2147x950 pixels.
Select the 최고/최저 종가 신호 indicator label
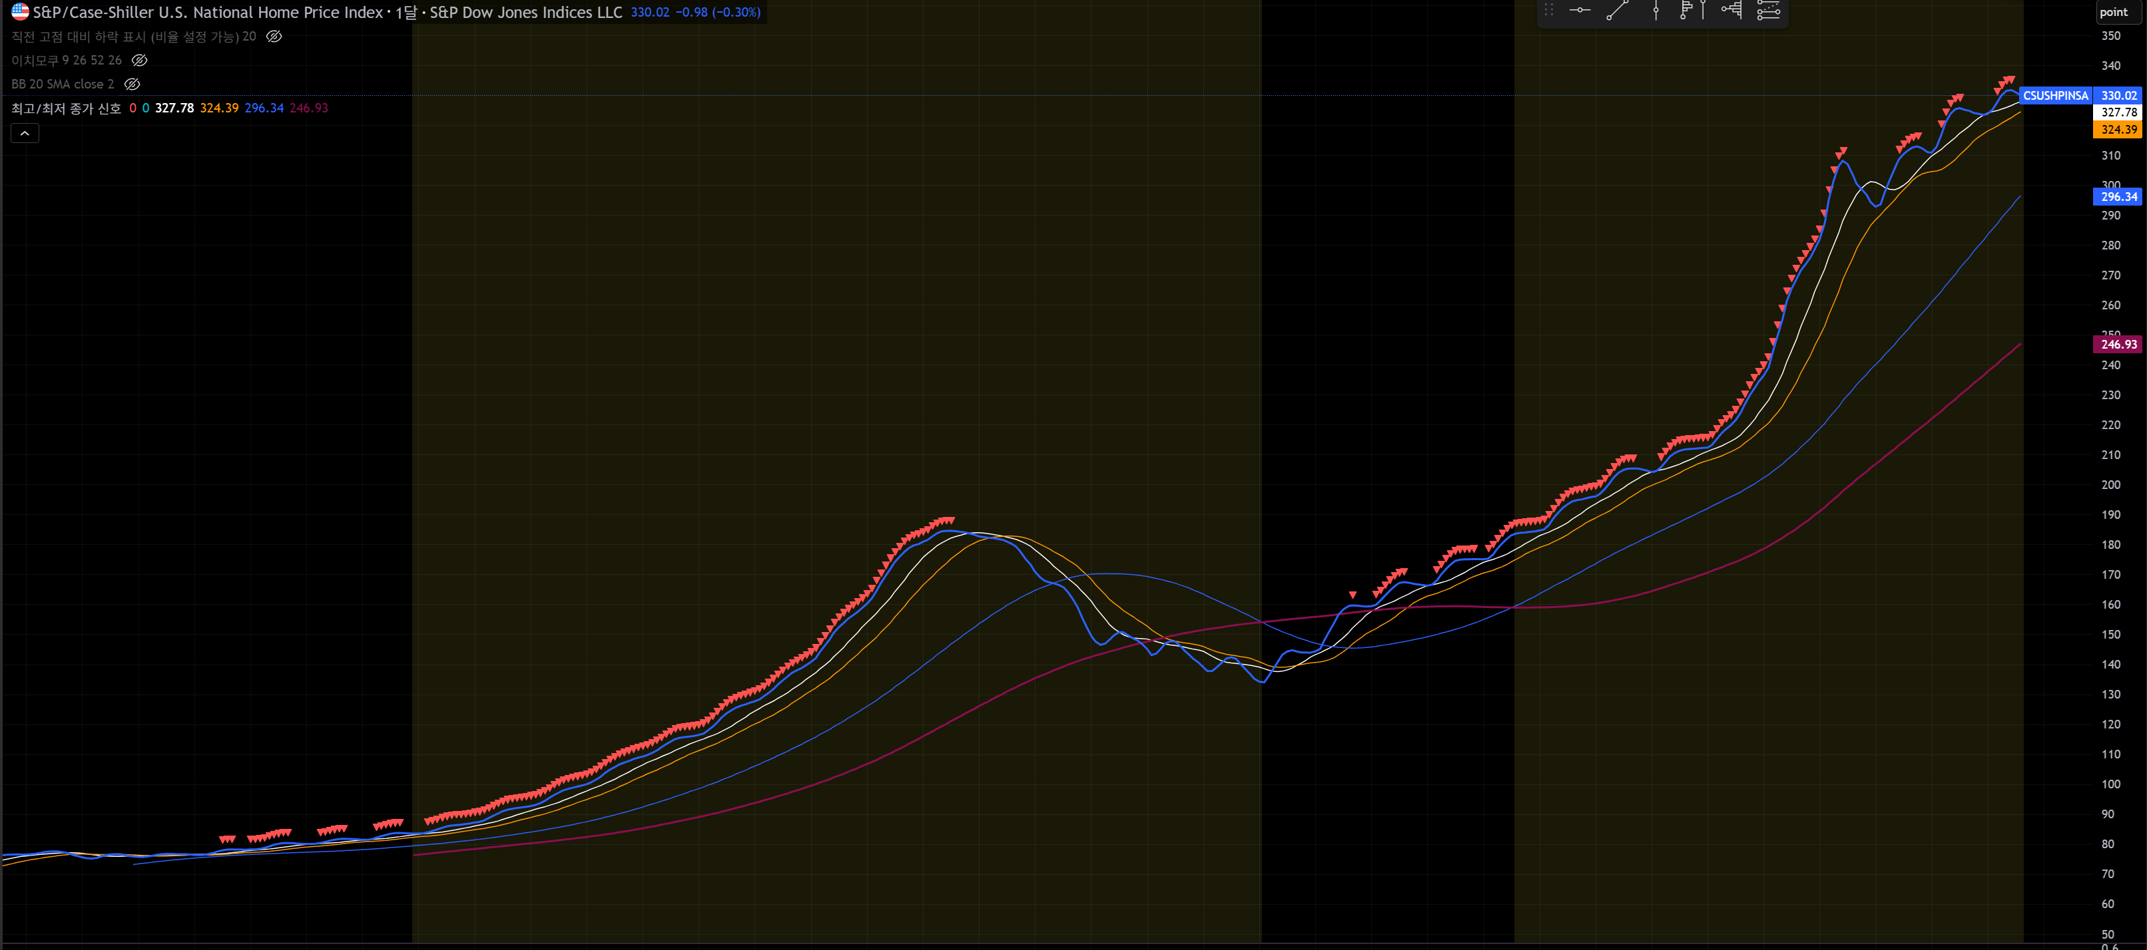[66, 108]
